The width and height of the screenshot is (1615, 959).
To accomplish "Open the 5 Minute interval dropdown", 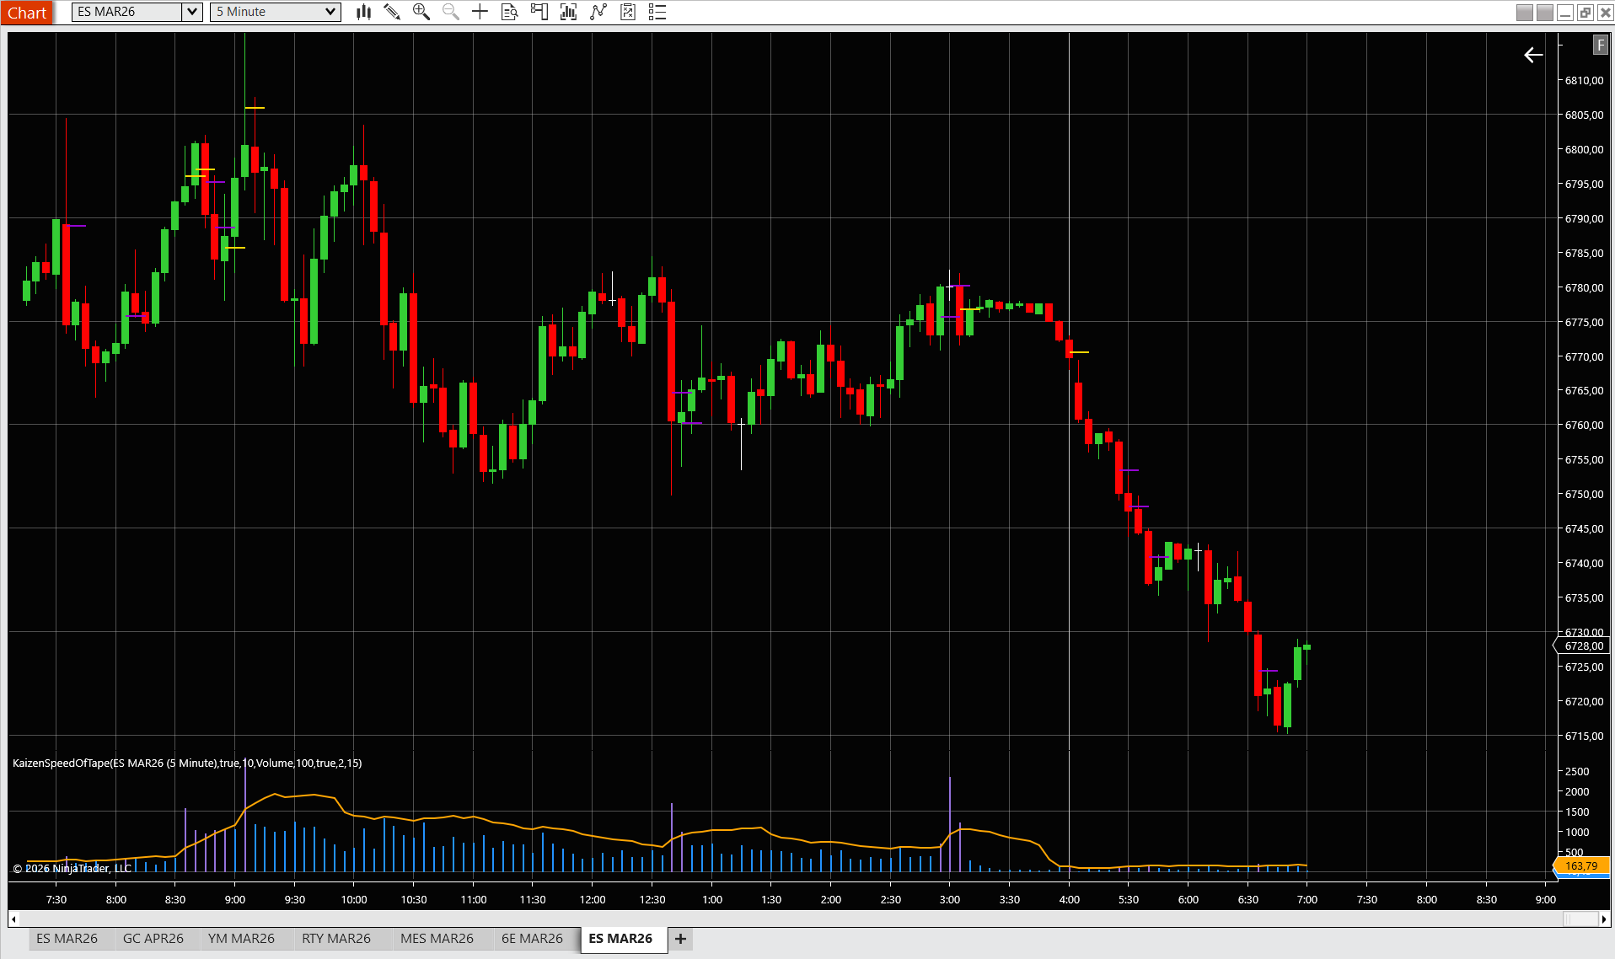I will (x=330, y=12).
